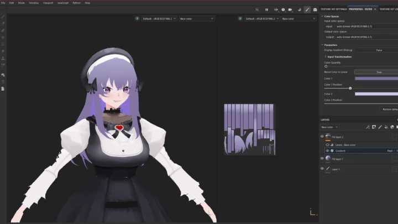Hide Fill layer 2 visibility eye
The width and height of the screenshot is (398, 224).
point(322,137)
